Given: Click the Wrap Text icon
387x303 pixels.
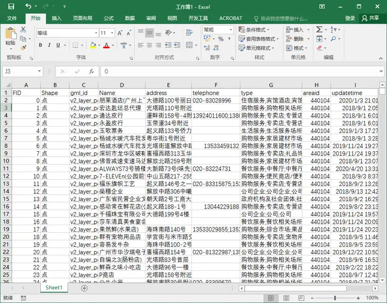Looking at the screenshot, I should pos(189,33).
